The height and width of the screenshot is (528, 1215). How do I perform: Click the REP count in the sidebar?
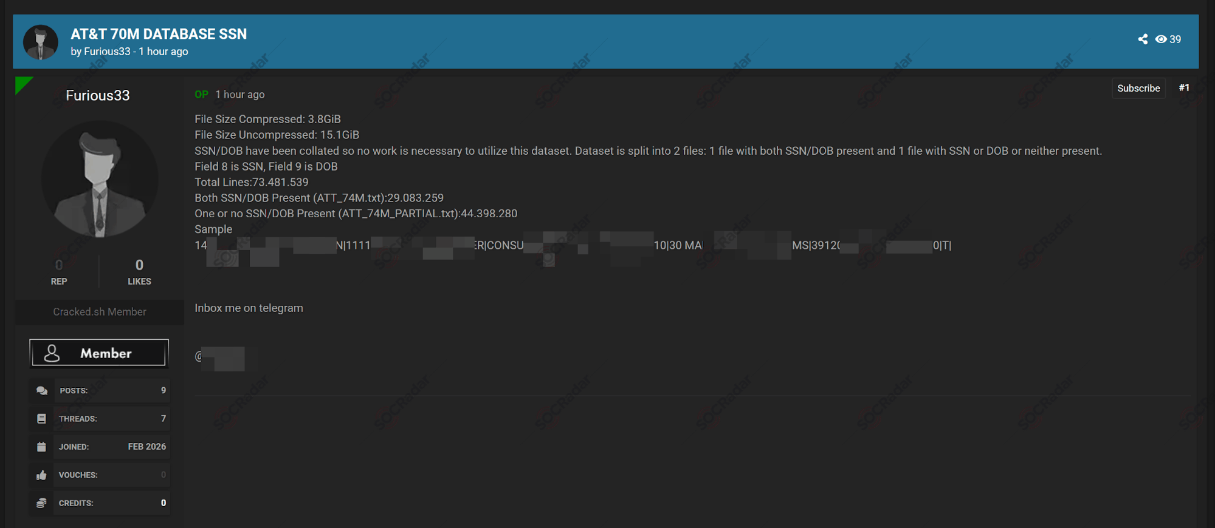[59, 265]
